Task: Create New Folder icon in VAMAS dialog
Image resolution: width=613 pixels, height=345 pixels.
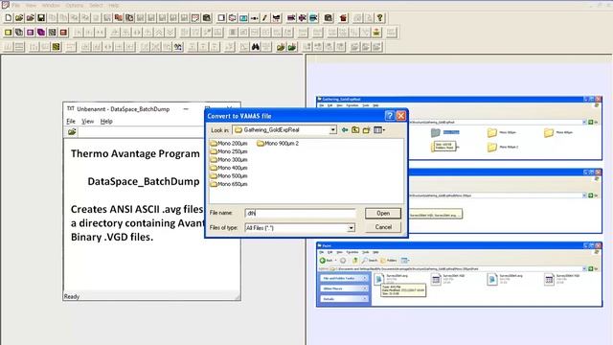Action: coord(366,130)
